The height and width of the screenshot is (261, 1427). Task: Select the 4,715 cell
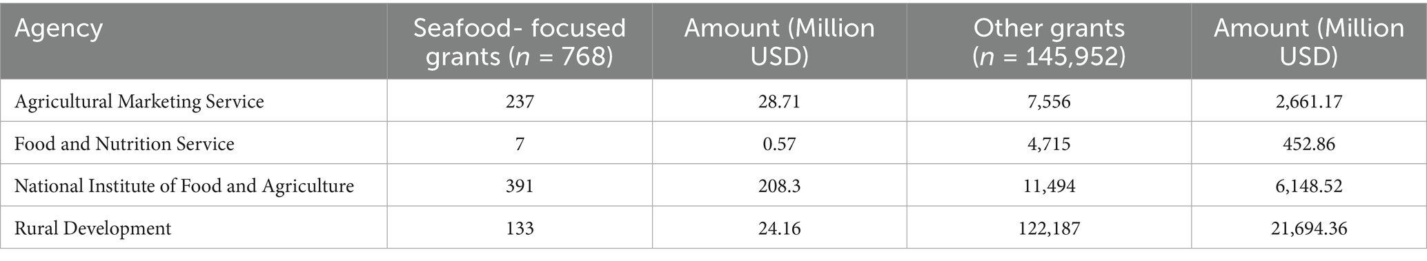[1050, 144]
